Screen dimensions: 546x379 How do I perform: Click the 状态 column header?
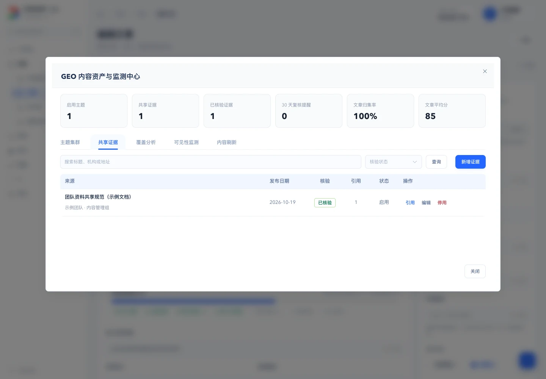[x=384, y=181]
